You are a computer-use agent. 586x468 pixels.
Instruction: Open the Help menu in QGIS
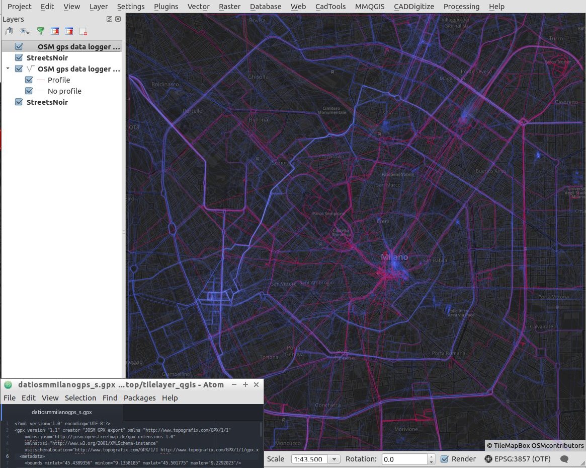click(x=496, y=7)
